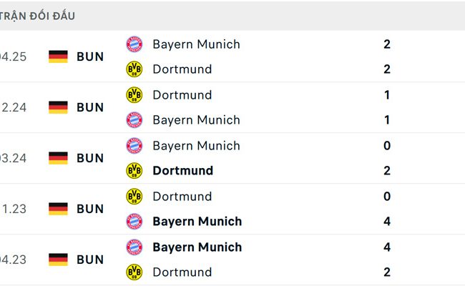Select Bayern Munich crest in the 1-1 match
This screenshot has width=465, height=286.
coord(134,120)
